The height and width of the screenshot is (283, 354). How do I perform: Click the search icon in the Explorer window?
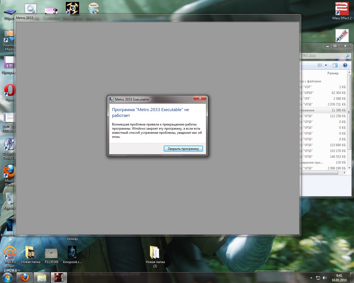(348, 56)
